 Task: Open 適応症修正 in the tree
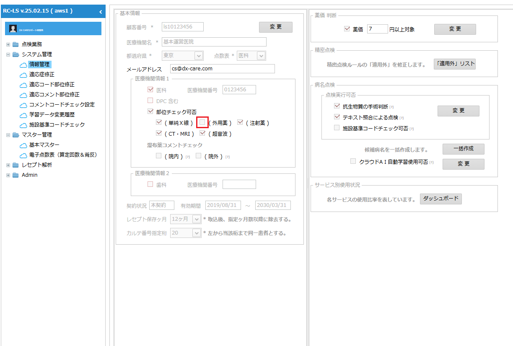coord(42,75)
